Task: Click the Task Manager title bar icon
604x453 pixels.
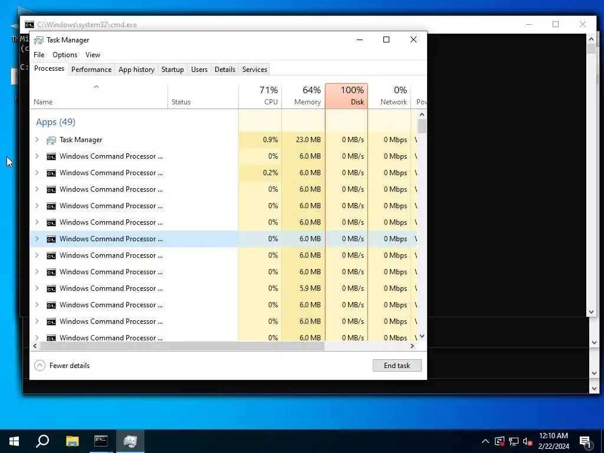Action: coord(38,40)
